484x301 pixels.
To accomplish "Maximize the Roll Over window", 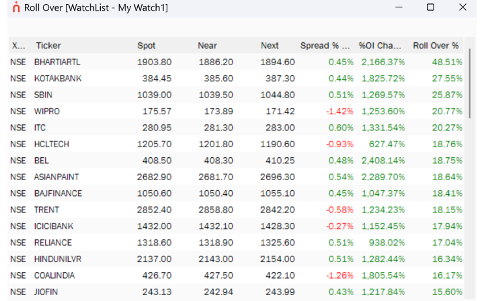I will (x=430, y=7).
